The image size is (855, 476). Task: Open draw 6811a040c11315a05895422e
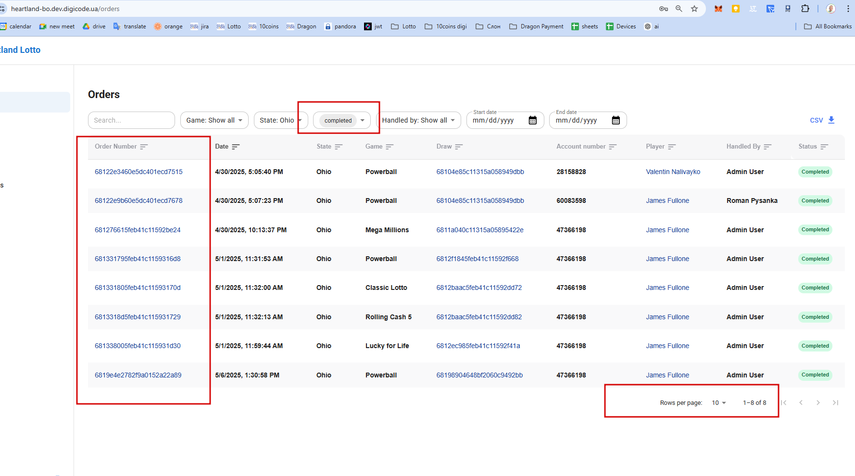point(480,230)
